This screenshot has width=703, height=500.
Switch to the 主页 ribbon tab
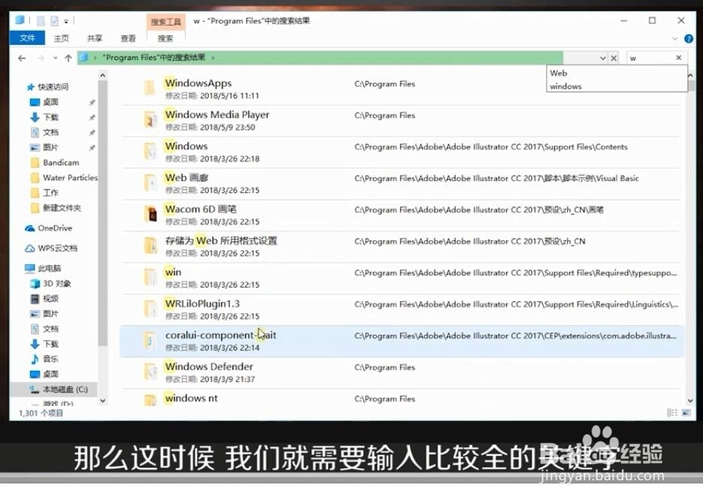62,38
